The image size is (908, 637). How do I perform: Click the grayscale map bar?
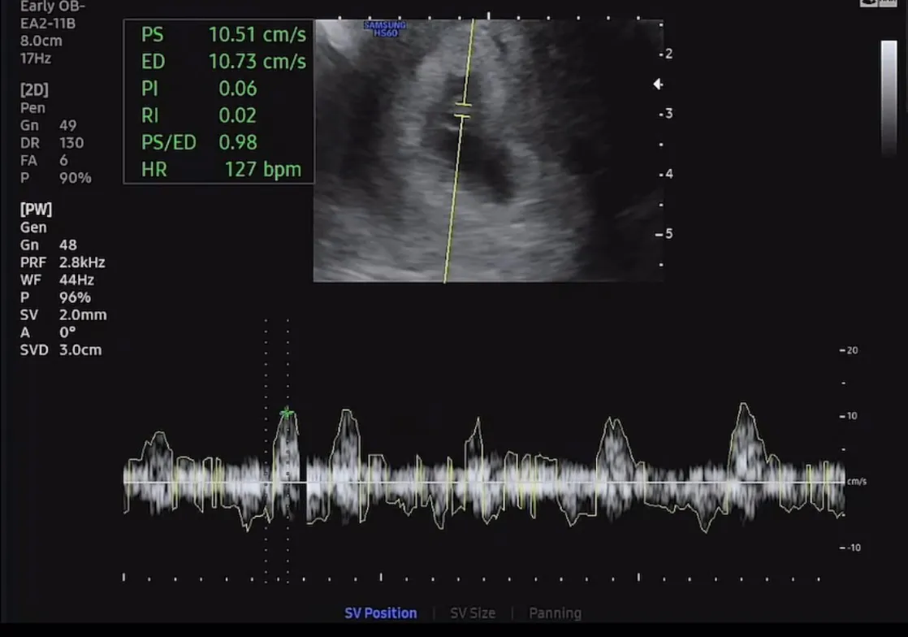[x=889, y=97]
